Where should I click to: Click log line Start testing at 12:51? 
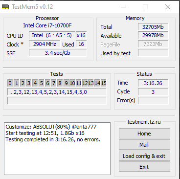point(45,133)
